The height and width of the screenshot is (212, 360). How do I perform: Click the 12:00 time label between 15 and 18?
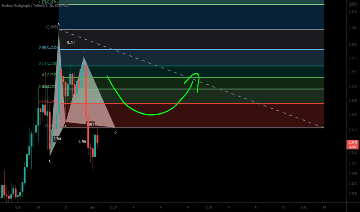pos(304,207)
